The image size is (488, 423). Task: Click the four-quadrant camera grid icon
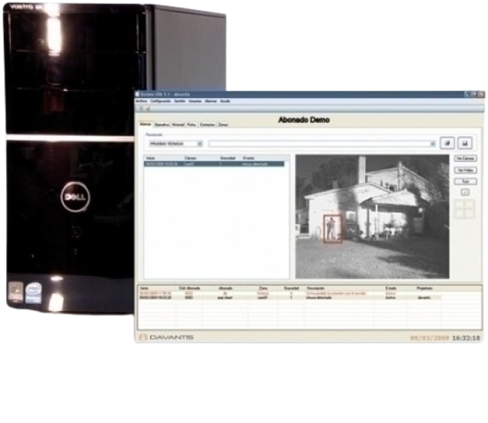[x=464, y=208]
